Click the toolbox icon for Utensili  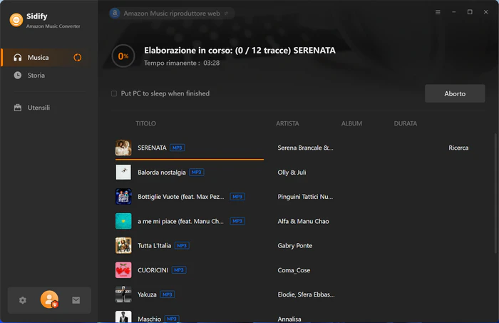point(18,108)
